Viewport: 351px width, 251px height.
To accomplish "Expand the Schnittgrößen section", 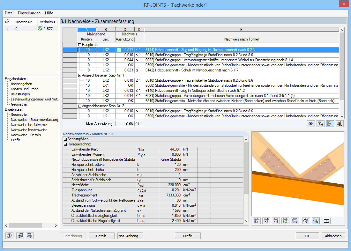I will click(x=65, y=139).
